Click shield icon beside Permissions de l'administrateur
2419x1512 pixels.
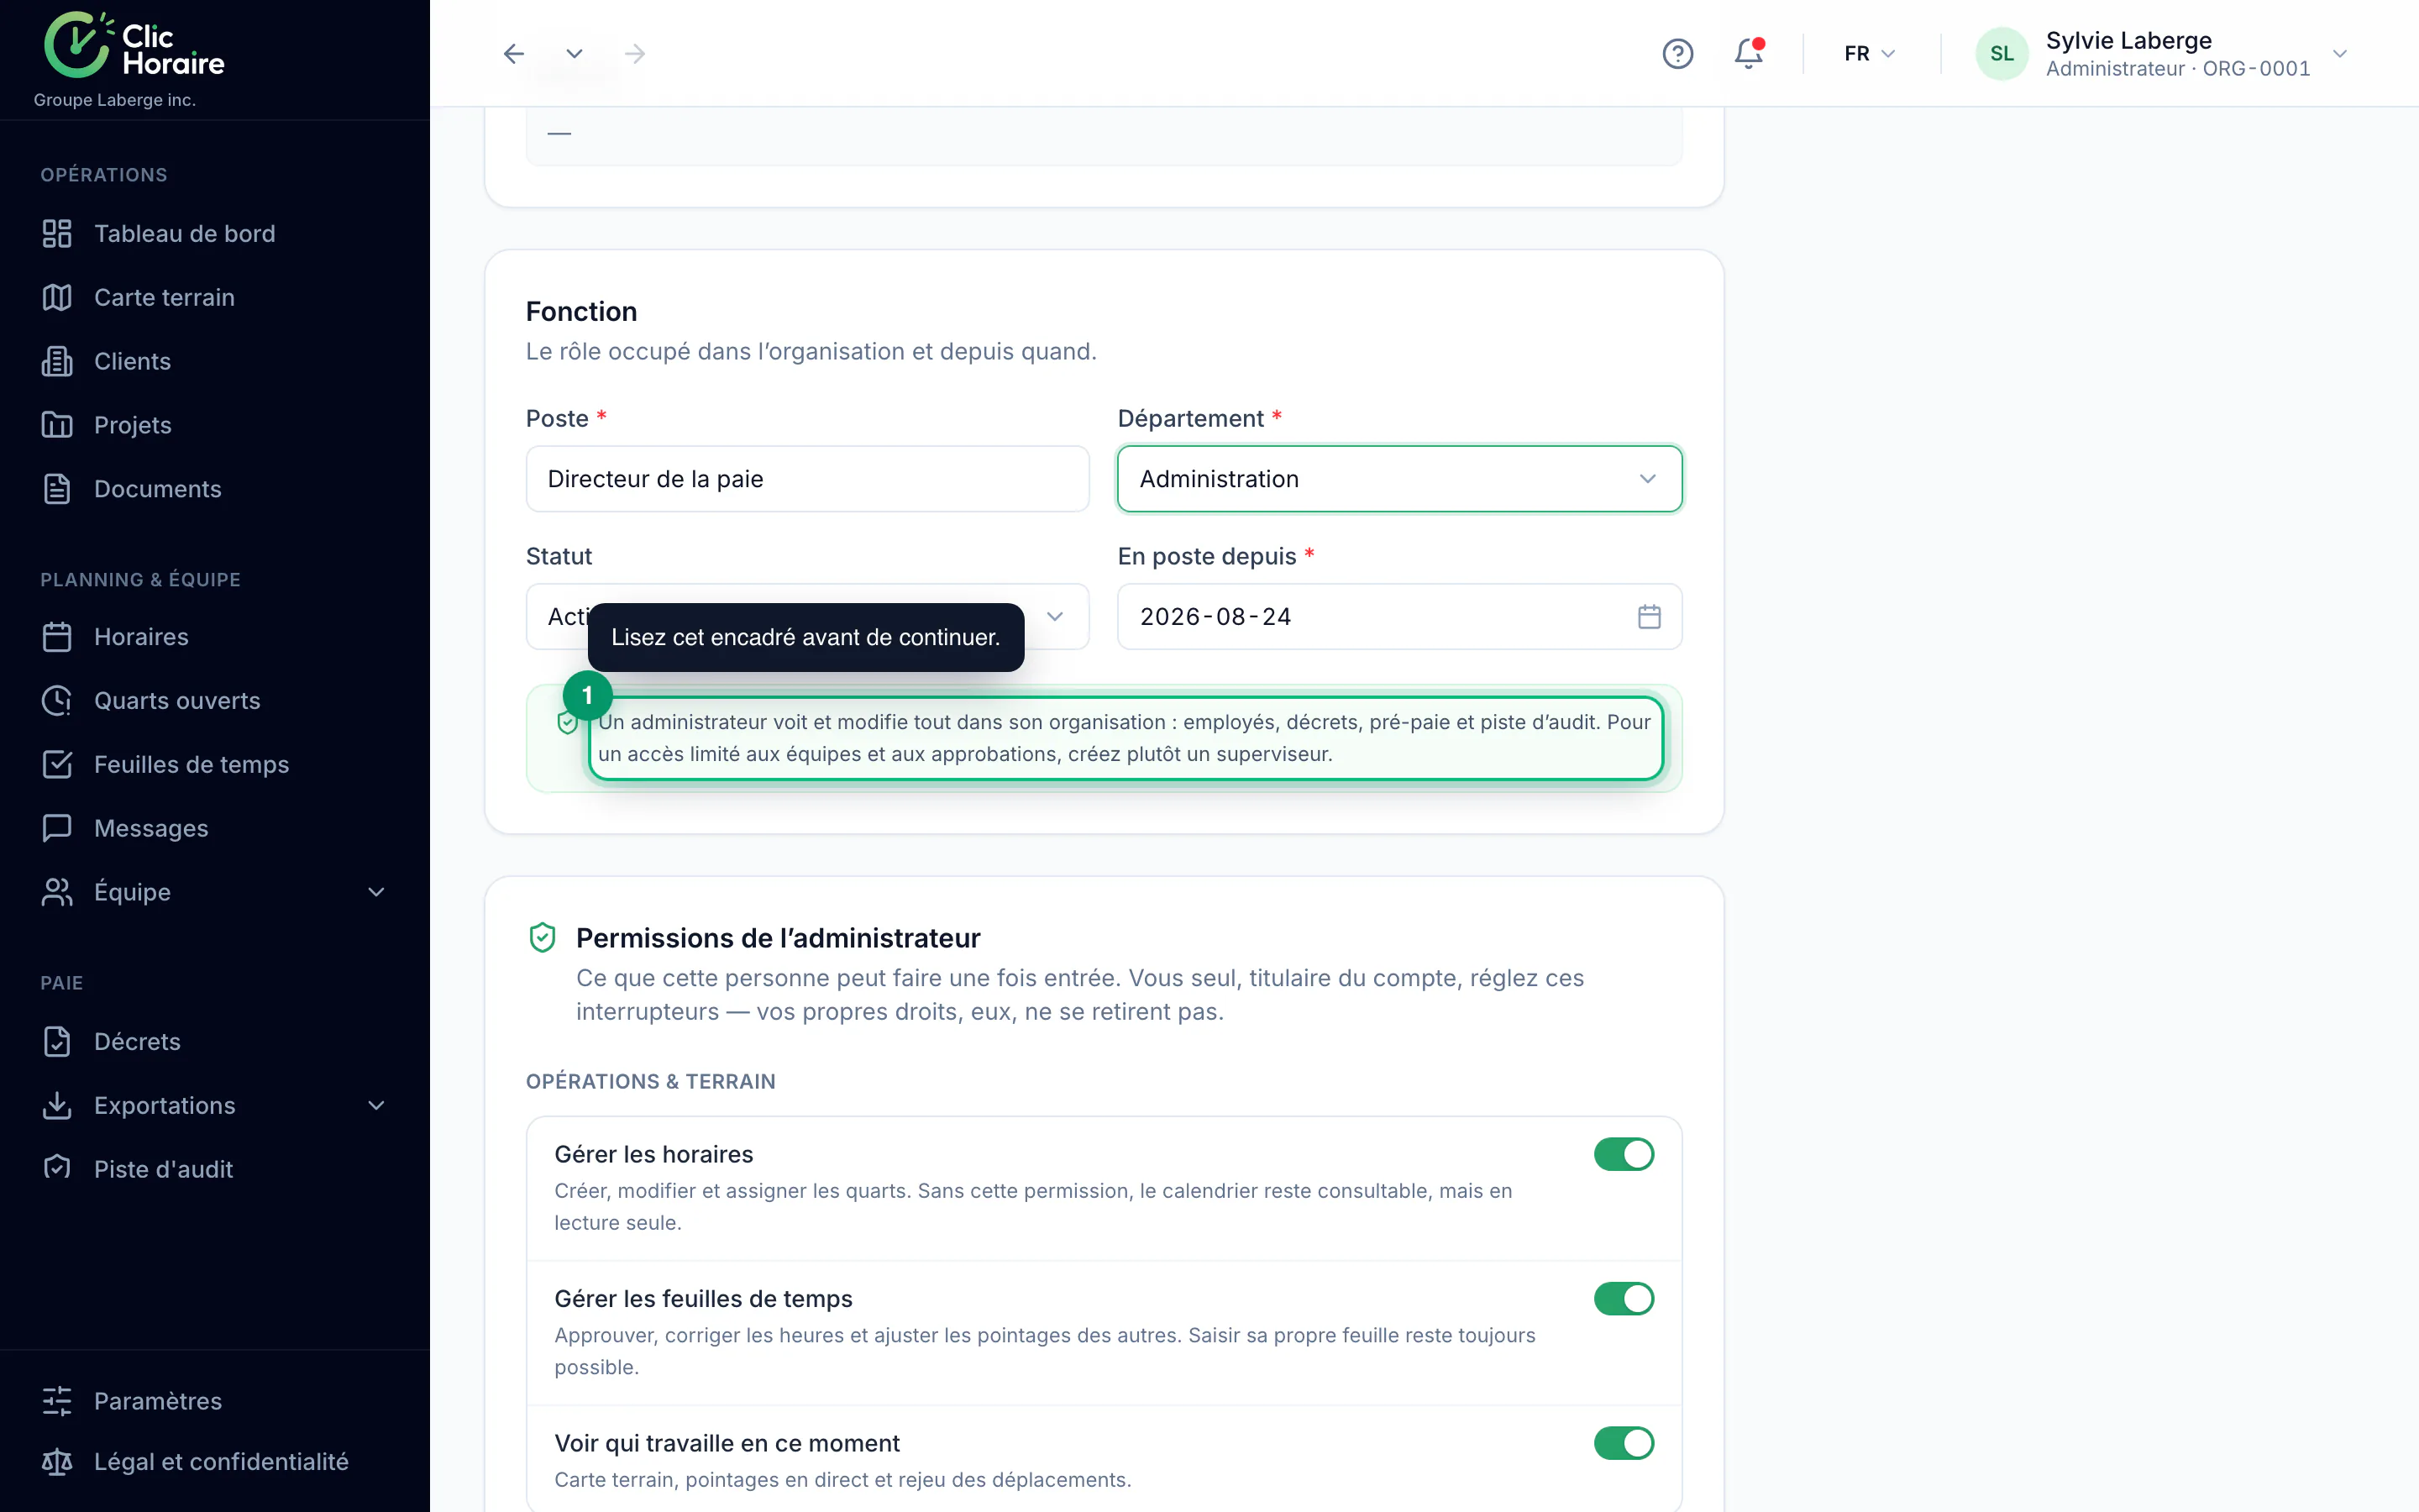[542, 938]
